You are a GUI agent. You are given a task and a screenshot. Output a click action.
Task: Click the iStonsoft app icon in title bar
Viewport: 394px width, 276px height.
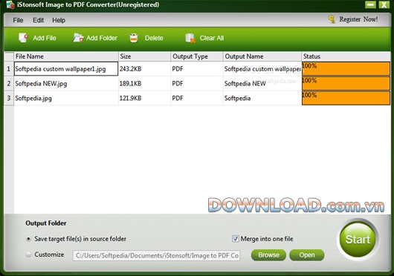click(10, 4)
